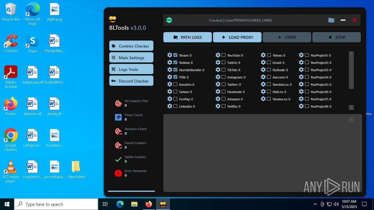
Task: Switch to Logs Tools tab
Action: point(131,69)
